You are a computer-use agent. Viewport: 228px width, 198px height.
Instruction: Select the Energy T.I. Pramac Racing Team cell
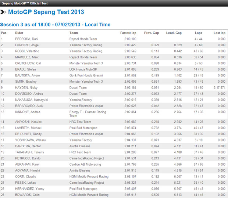[x=85, y=114]
